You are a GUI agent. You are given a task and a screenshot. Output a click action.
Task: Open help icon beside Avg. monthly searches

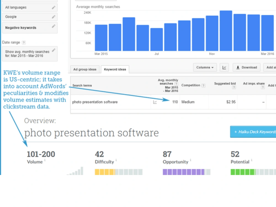click(x=176, y=84)
